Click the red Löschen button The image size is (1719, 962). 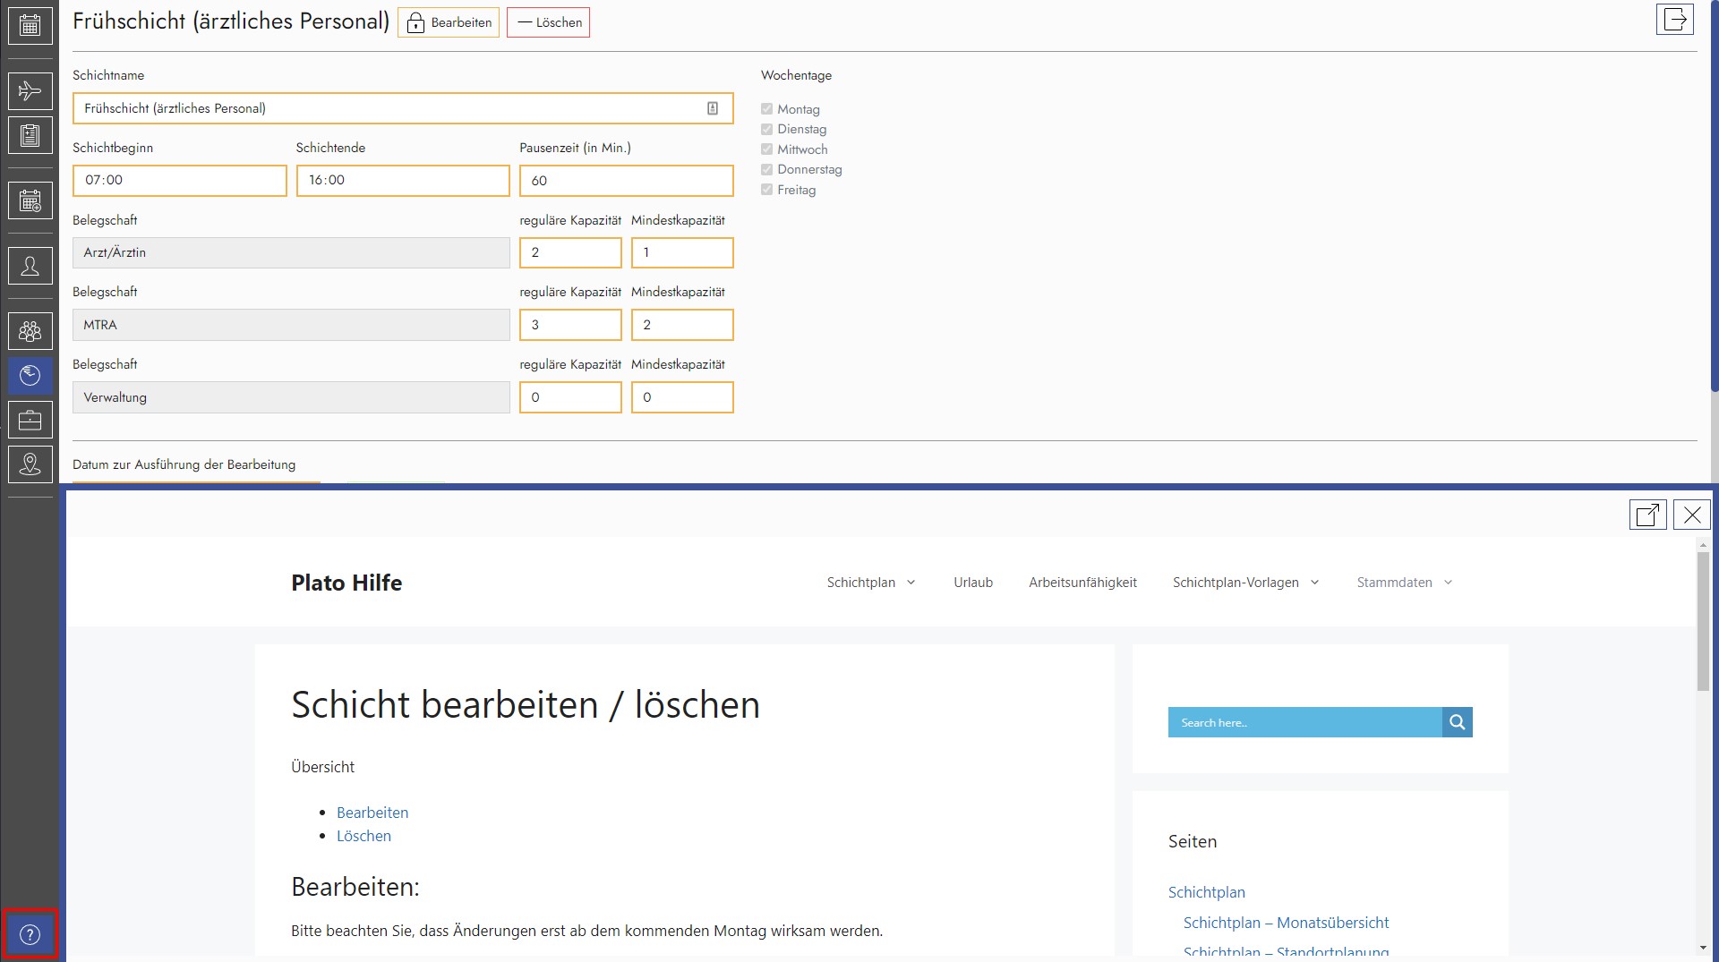tap(548, 22)
